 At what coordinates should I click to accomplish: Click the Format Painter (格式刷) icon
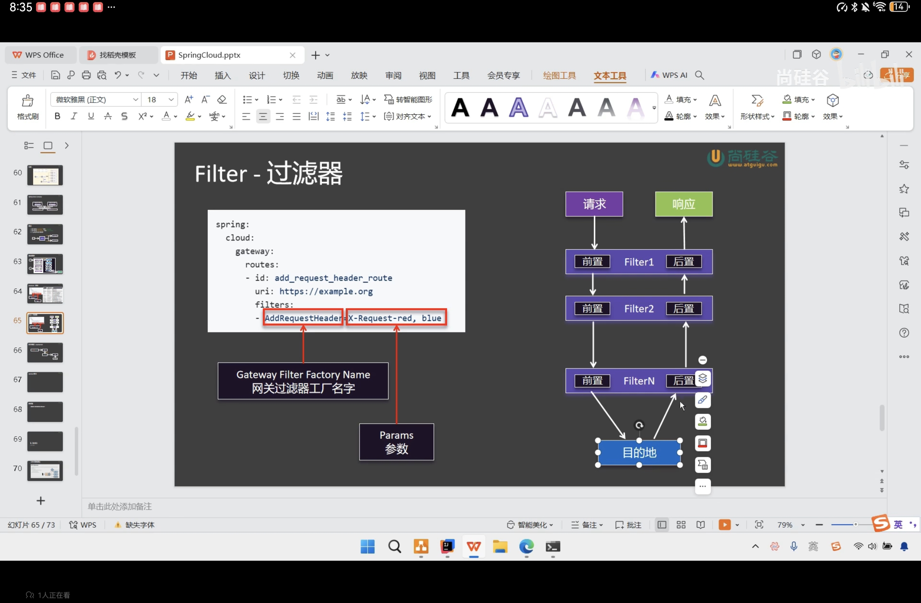pyautogui.click(x=28, y=101)
